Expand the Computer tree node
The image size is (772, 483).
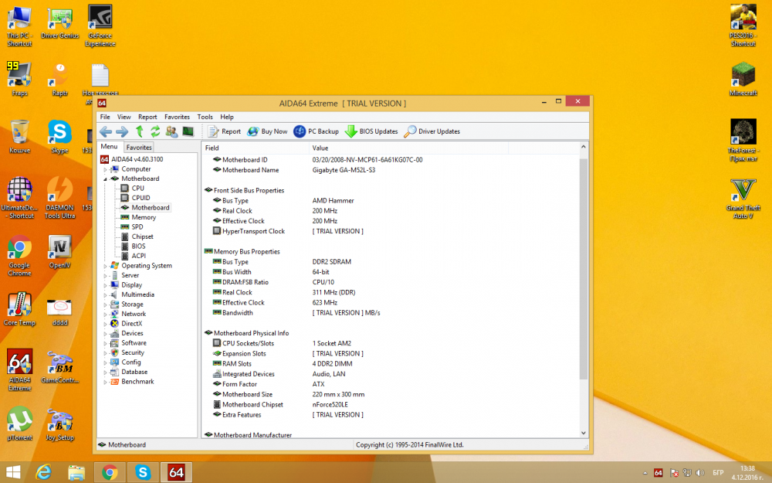(x=105, y=169)
